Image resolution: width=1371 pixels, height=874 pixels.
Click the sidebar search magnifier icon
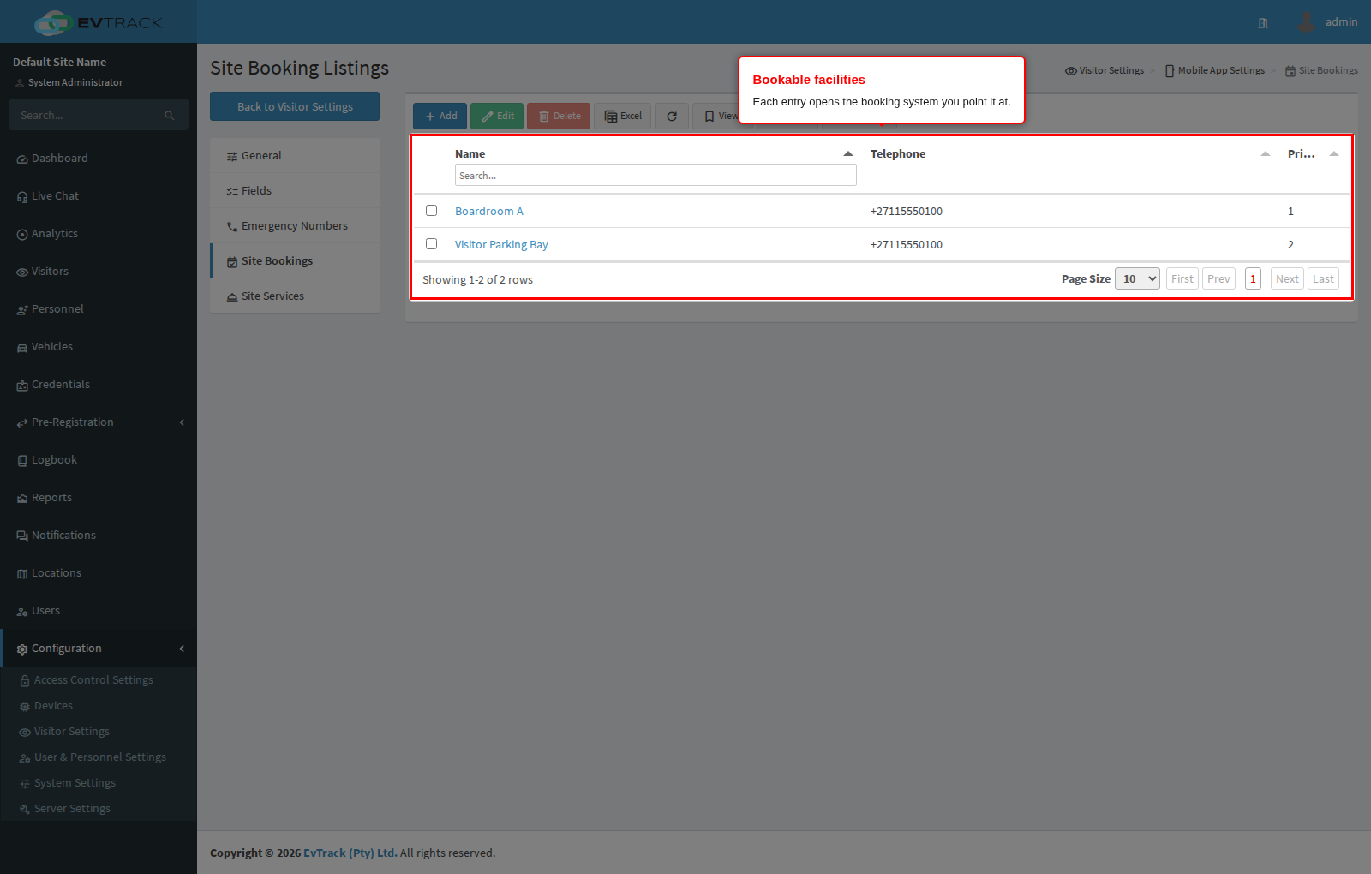point(170,115)
